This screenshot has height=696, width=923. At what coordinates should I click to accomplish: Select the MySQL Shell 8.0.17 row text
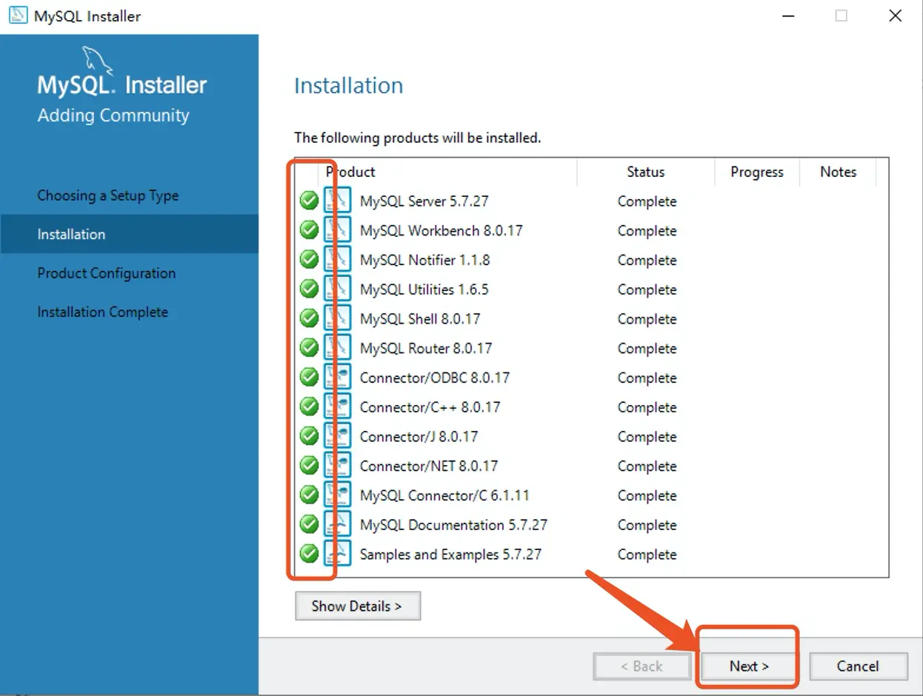tap(420, 318)
